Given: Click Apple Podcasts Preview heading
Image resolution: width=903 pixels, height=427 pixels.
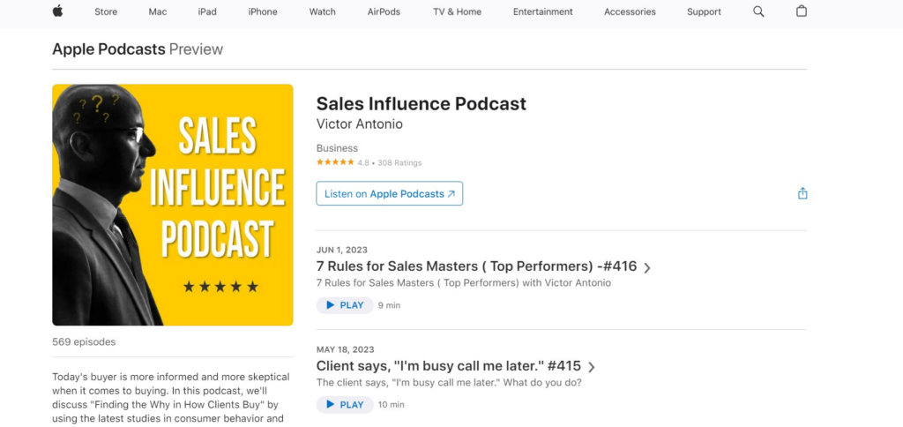Looking at the screenshot, I should 138,49.
